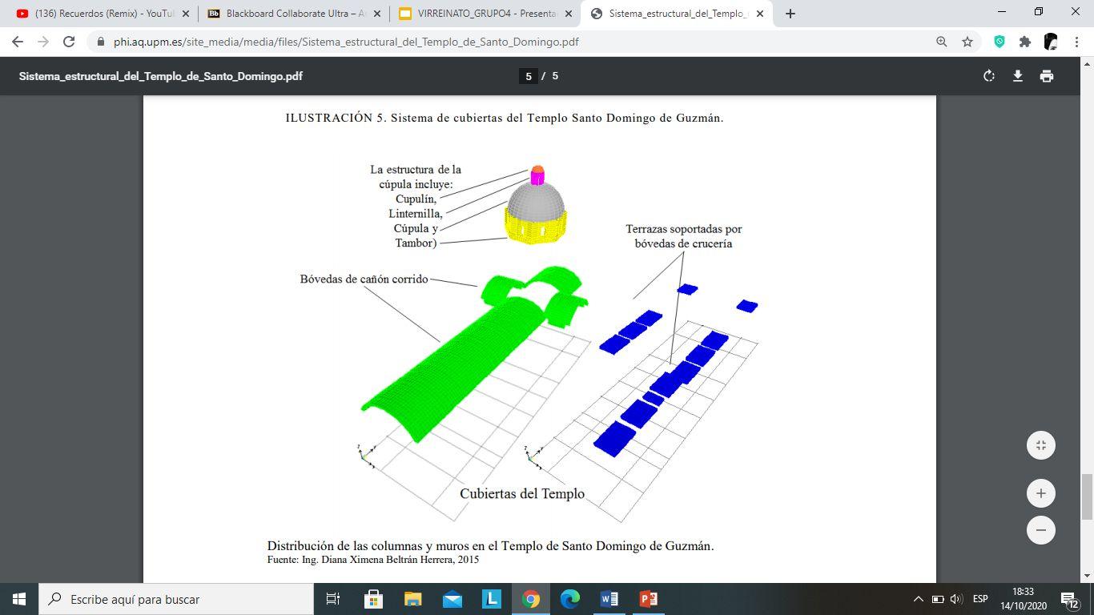Click the 'Escribe aquí para buscar' search box
The height and width of the screenshot is (615, 1094).
176,599
